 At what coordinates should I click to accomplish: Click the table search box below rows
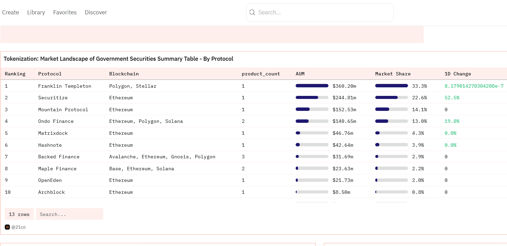pyautogui.click(x=69, y=214)
